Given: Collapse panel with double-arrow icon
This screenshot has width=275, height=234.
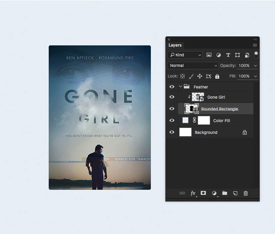Looking at the screenshot, I should click(x=255, y=39).
